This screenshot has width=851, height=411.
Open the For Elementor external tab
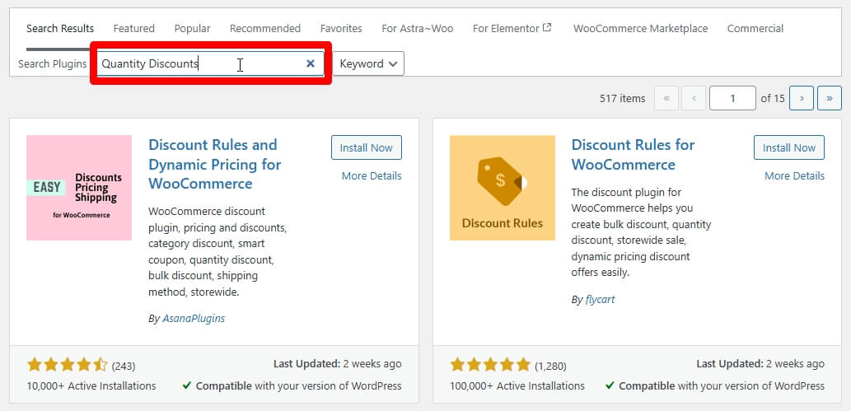tap(512, 28)
